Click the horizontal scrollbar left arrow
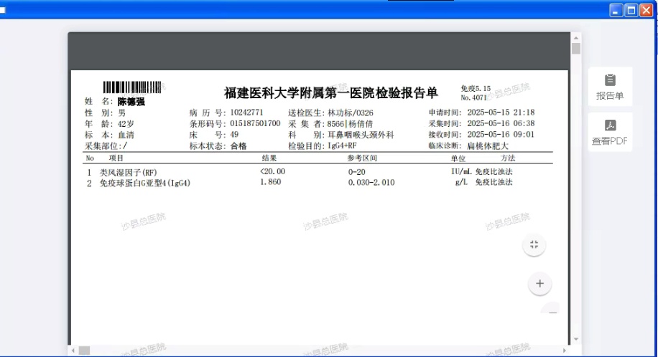 point(73,351)
